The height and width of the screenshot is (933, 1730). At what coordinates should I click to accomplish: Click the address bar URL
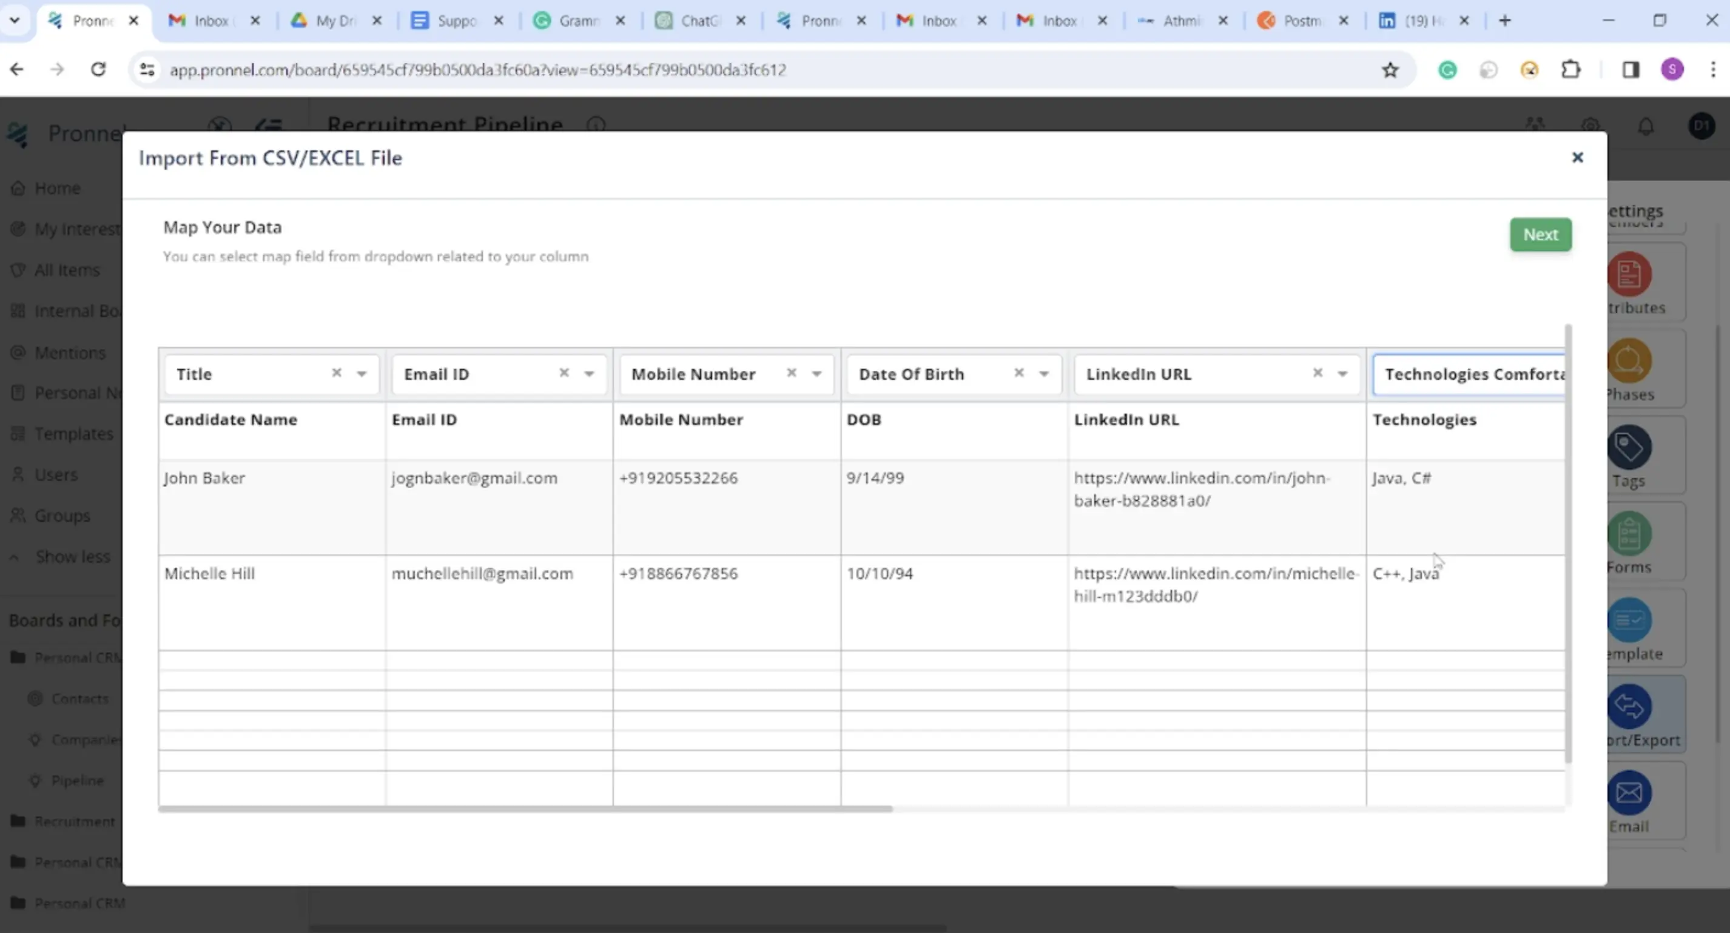(477, 70)
